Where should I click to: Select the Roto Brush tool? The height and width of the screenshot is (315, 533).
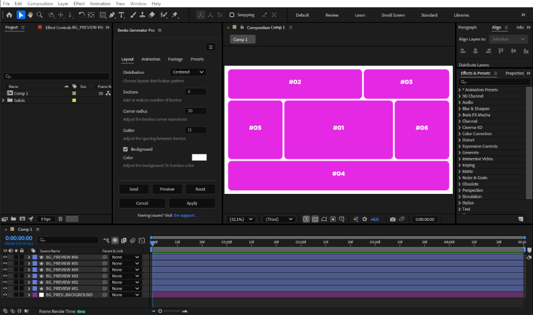(163, 15)
